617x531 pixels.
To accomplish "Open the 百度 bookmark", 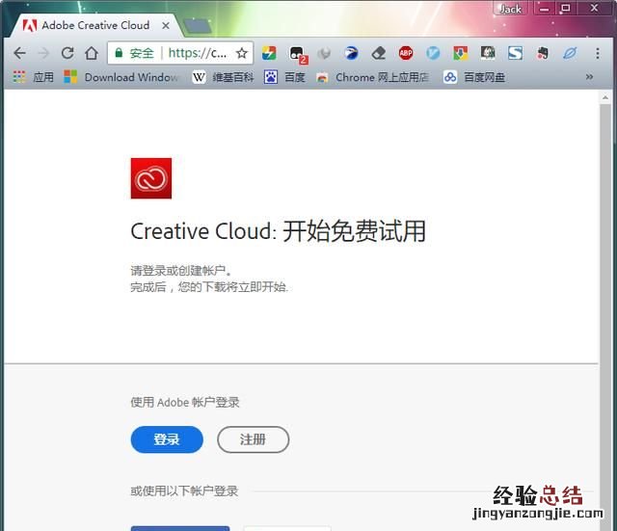I will 284,77.
